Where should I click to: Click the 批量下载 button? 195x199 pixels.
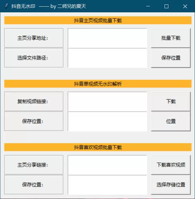171,38
